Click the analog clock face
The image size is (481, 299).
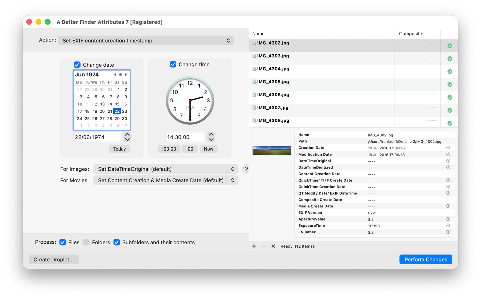tap(190, 101)
